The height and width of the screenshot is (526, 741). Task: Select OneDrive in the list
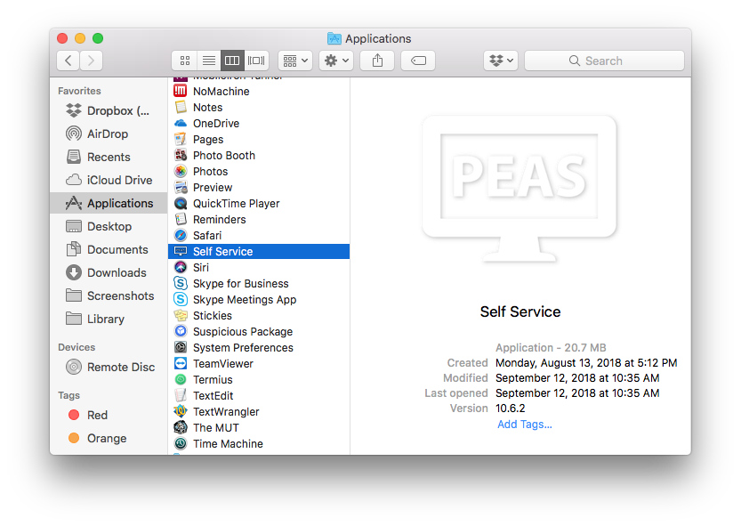(x=259, y=124)
